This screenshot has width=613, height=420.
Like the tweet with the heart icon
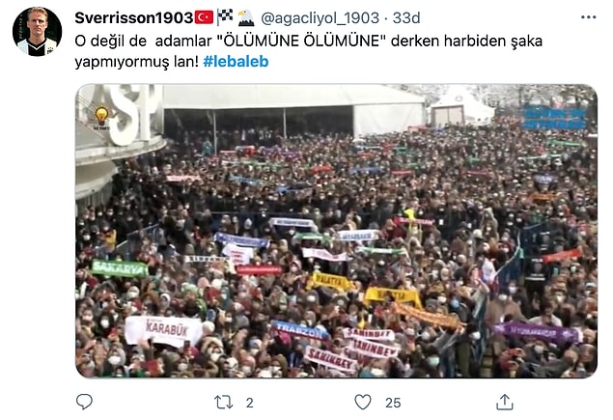tap(363, 402)
